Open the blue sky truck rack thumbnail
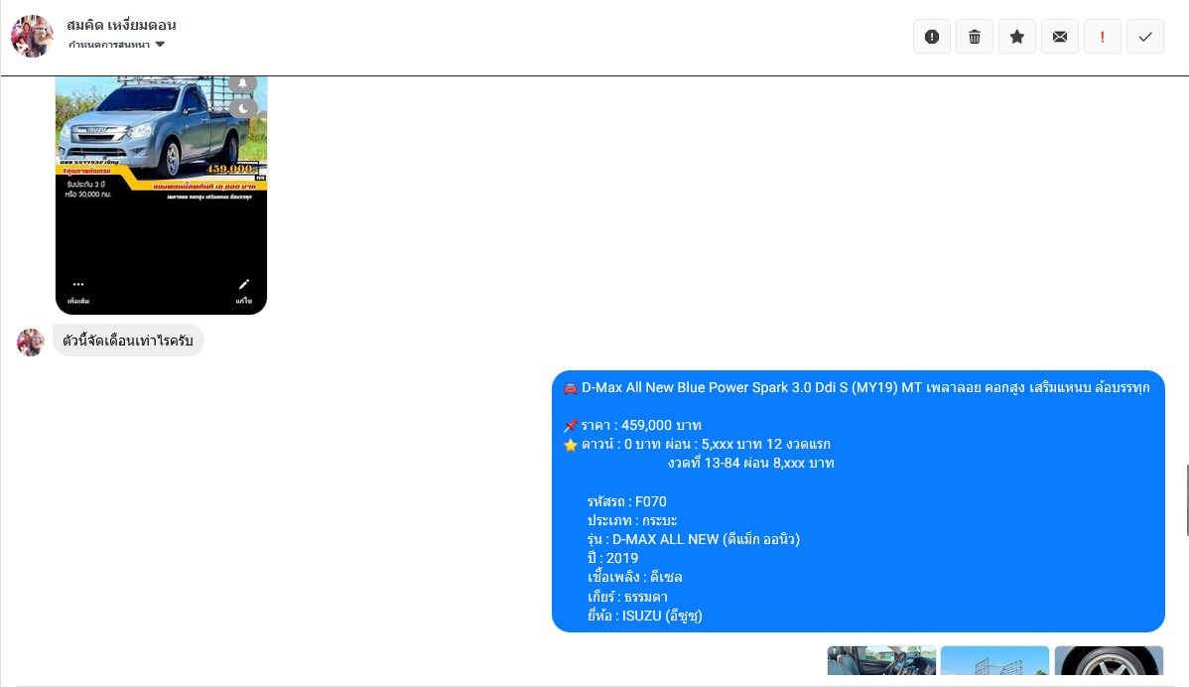The width and height of the screenshot is (1189, 687). (x=994, y=660)
